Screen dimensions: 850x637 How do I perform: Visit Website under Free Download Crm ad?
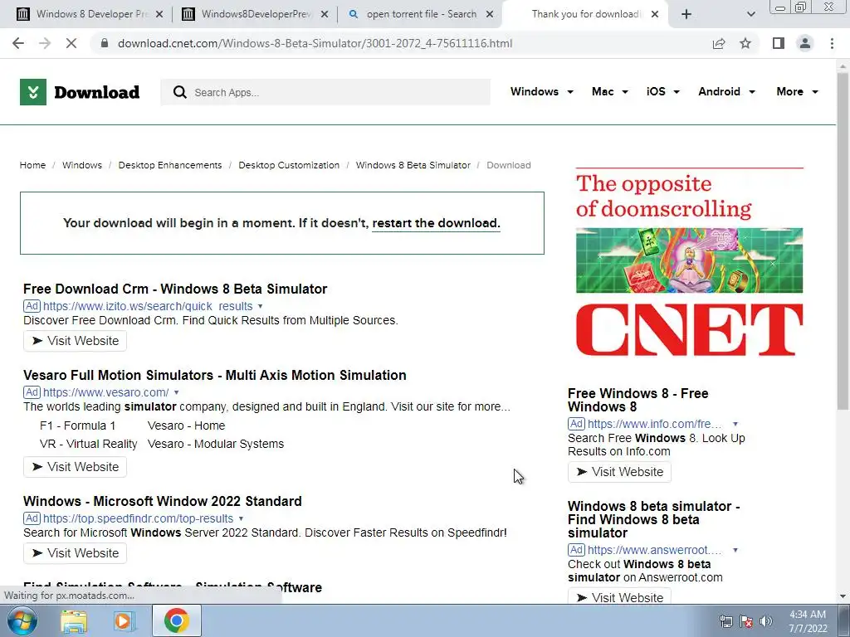pyautogui.click(x=75, y=341)
